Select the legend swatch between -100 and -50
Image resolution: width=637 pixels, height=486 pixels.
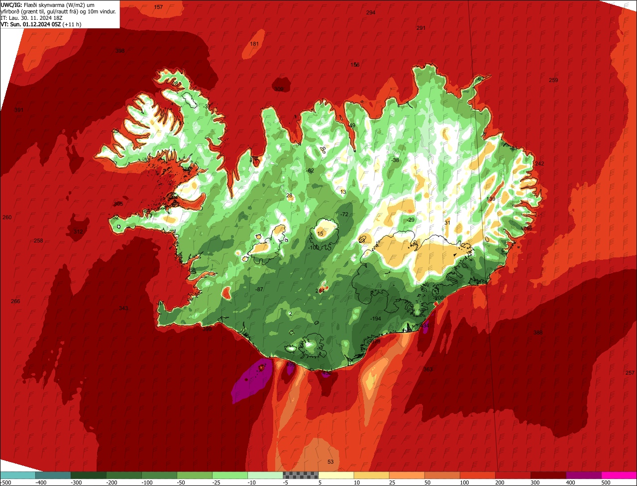point(159,475)
